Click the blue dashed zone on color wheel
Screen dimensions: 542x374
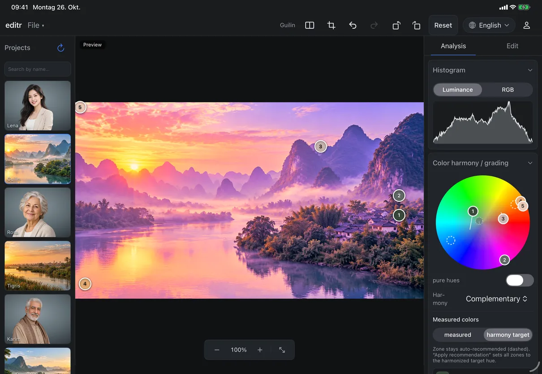(x=451, y=240)
